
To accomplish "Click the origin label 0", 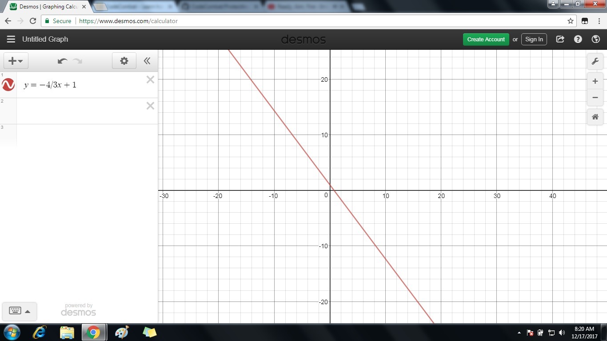I will [326, 195].
